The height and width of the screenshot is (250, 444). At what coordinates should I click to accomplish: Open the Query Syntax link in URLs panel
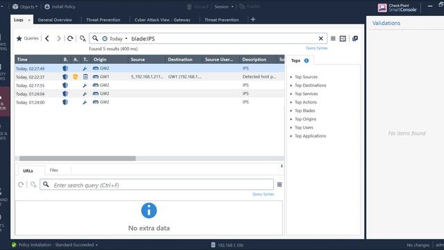point(263,194)
